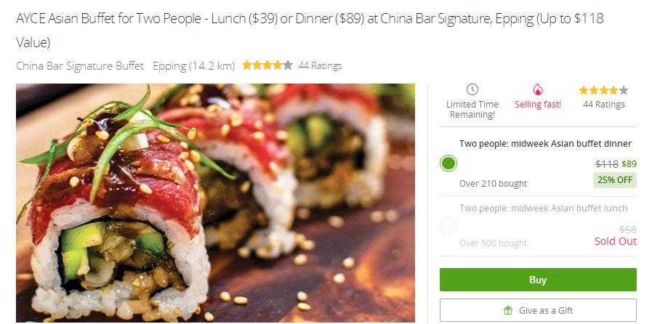This screenshot has width=652, height=324.
Task: Open the China Bar Signature Buffet merchant link
Action: [x=80, y=65]
